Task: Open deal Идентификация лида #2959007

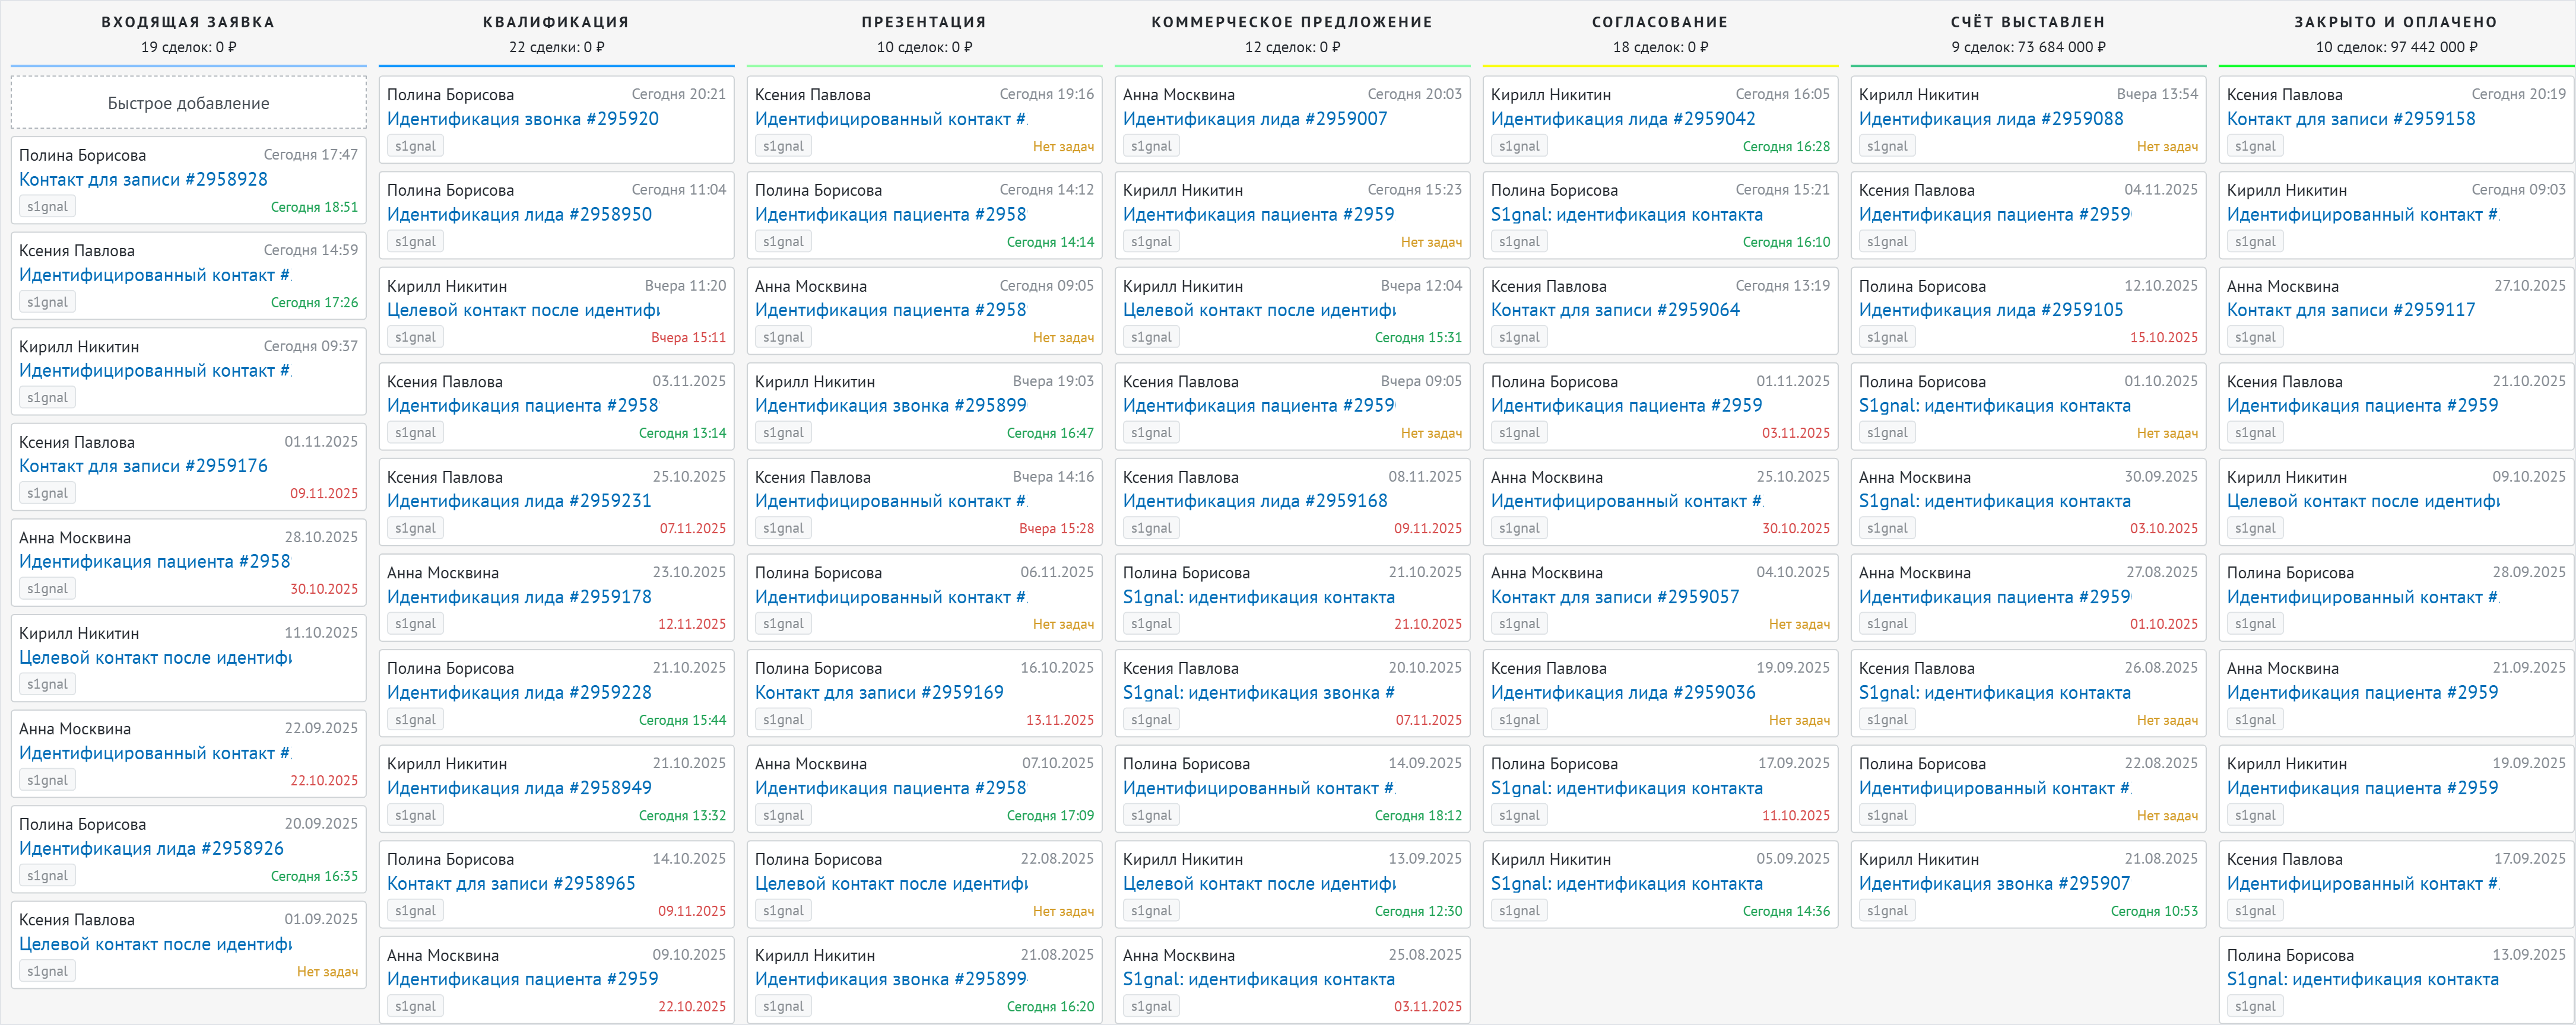Action: [1254, 119]
